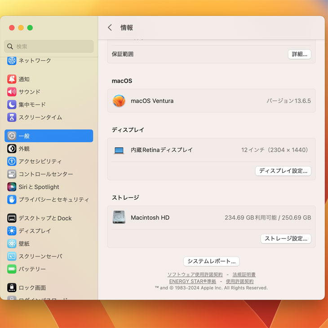Open スクリーンタイム hourglass icon
Image resolution: width=328 pixels, height=328 pixels.
(x=12, y=117)
